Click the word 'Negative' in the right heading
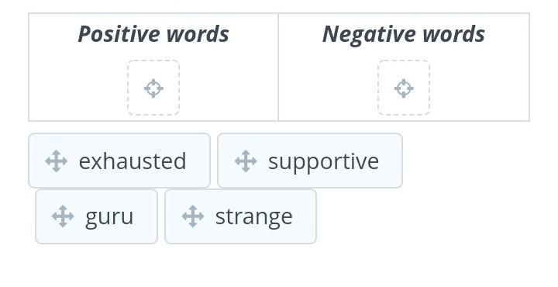Image resolution: width=558 pixels, height=287 pixels. (x=370, y=35)
